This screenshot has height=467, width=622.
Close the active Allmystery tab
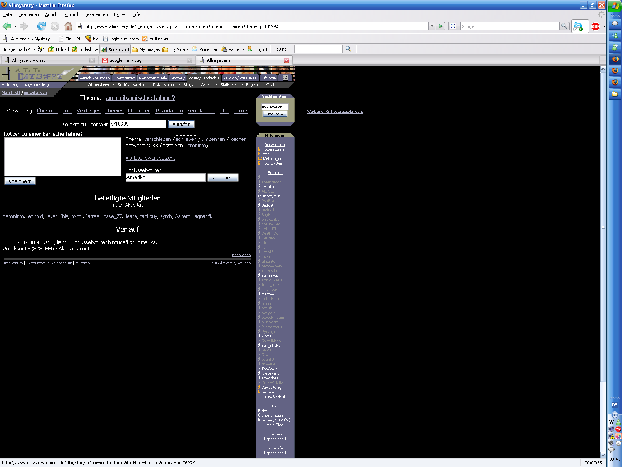click(287, 60)
